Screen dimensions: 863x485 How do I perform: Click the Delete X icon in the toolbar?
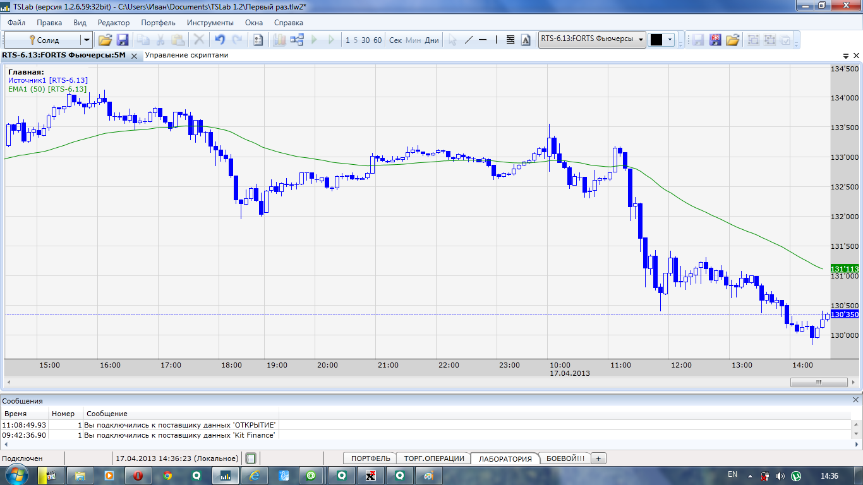[x=199, y=40]
